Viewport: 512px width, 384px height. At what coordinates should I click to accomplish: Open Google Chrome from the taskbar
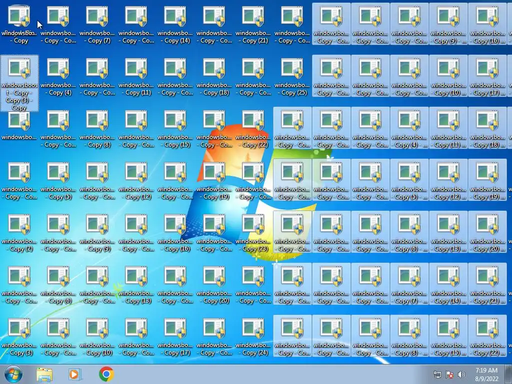pyautogui.click(x=106, y=374)
